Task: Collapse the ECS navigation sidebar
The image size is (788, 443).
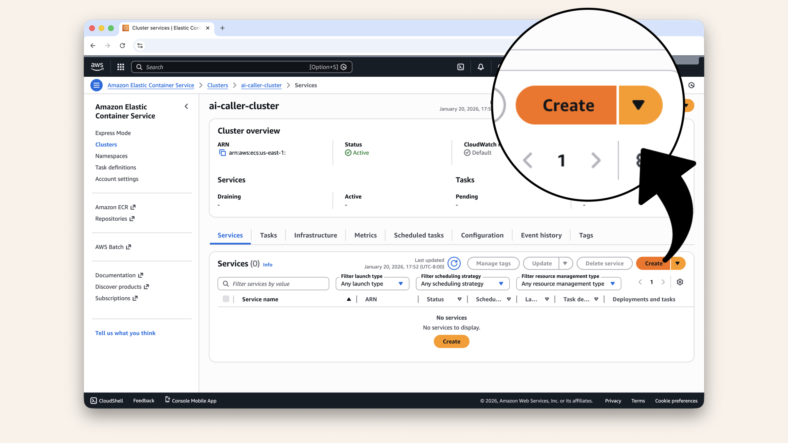Action: pyautogui.click(x=186, y=106)
